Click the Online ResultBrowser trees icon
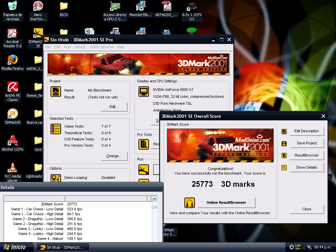336x252 pixels. (190, 203)
